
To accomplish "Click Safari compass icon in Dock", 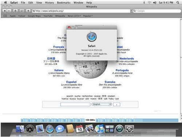I will click(x=50, y=129).
